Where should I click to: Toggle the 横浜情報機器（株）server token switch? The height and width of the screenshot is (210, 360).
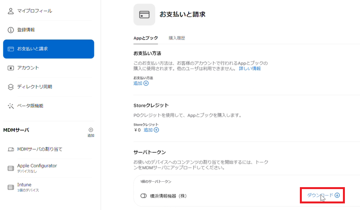click(x=144, y=196)
